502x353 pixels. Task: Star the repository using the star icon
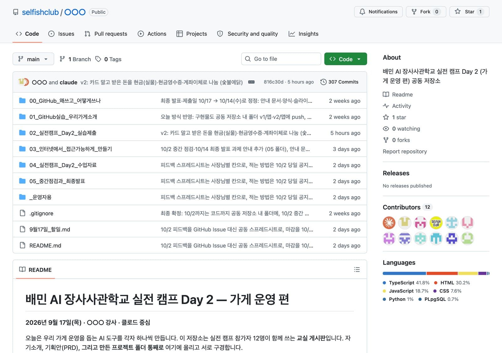(x=458, y=12)
